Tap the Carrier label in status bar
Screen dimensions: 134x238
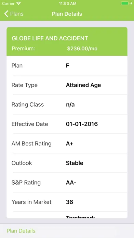point(8,3)
